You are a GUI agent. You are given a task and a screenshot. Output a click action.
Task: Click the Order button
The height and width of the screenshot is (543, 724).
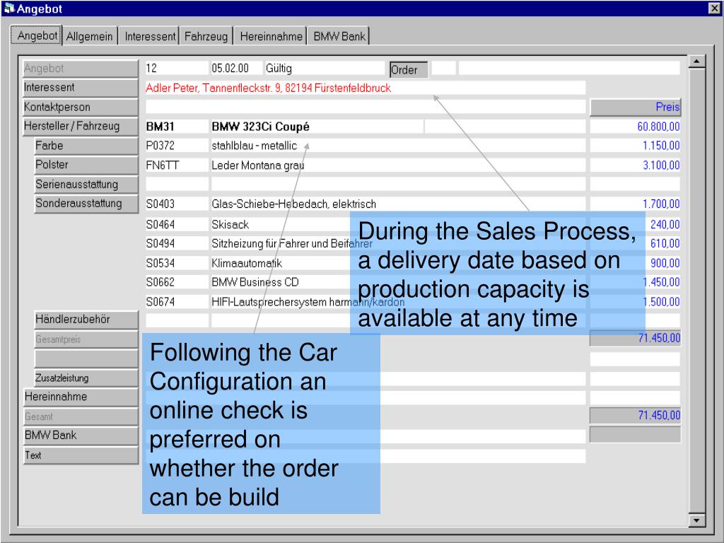(x=409, y=70)
